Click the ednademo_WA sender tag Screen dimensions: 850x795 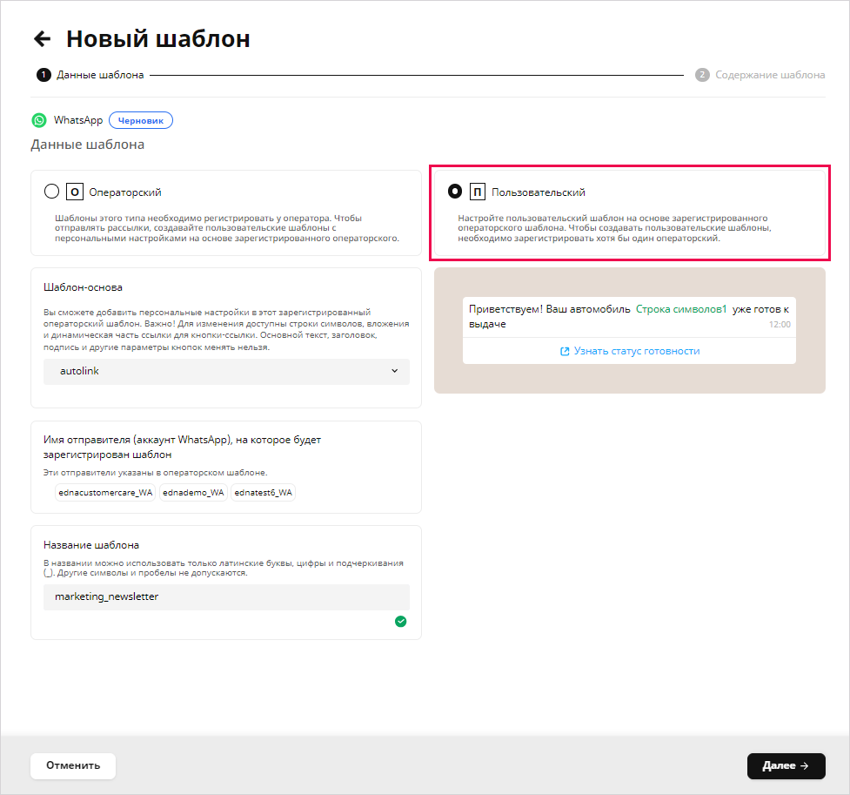click(x=193, y=493)
